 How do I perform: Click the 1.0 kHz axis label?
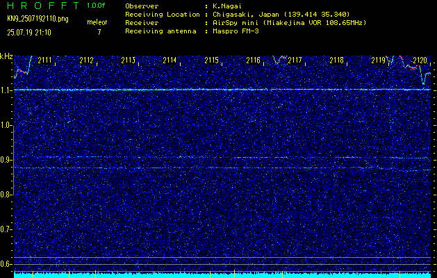click(x=5, y=125)
